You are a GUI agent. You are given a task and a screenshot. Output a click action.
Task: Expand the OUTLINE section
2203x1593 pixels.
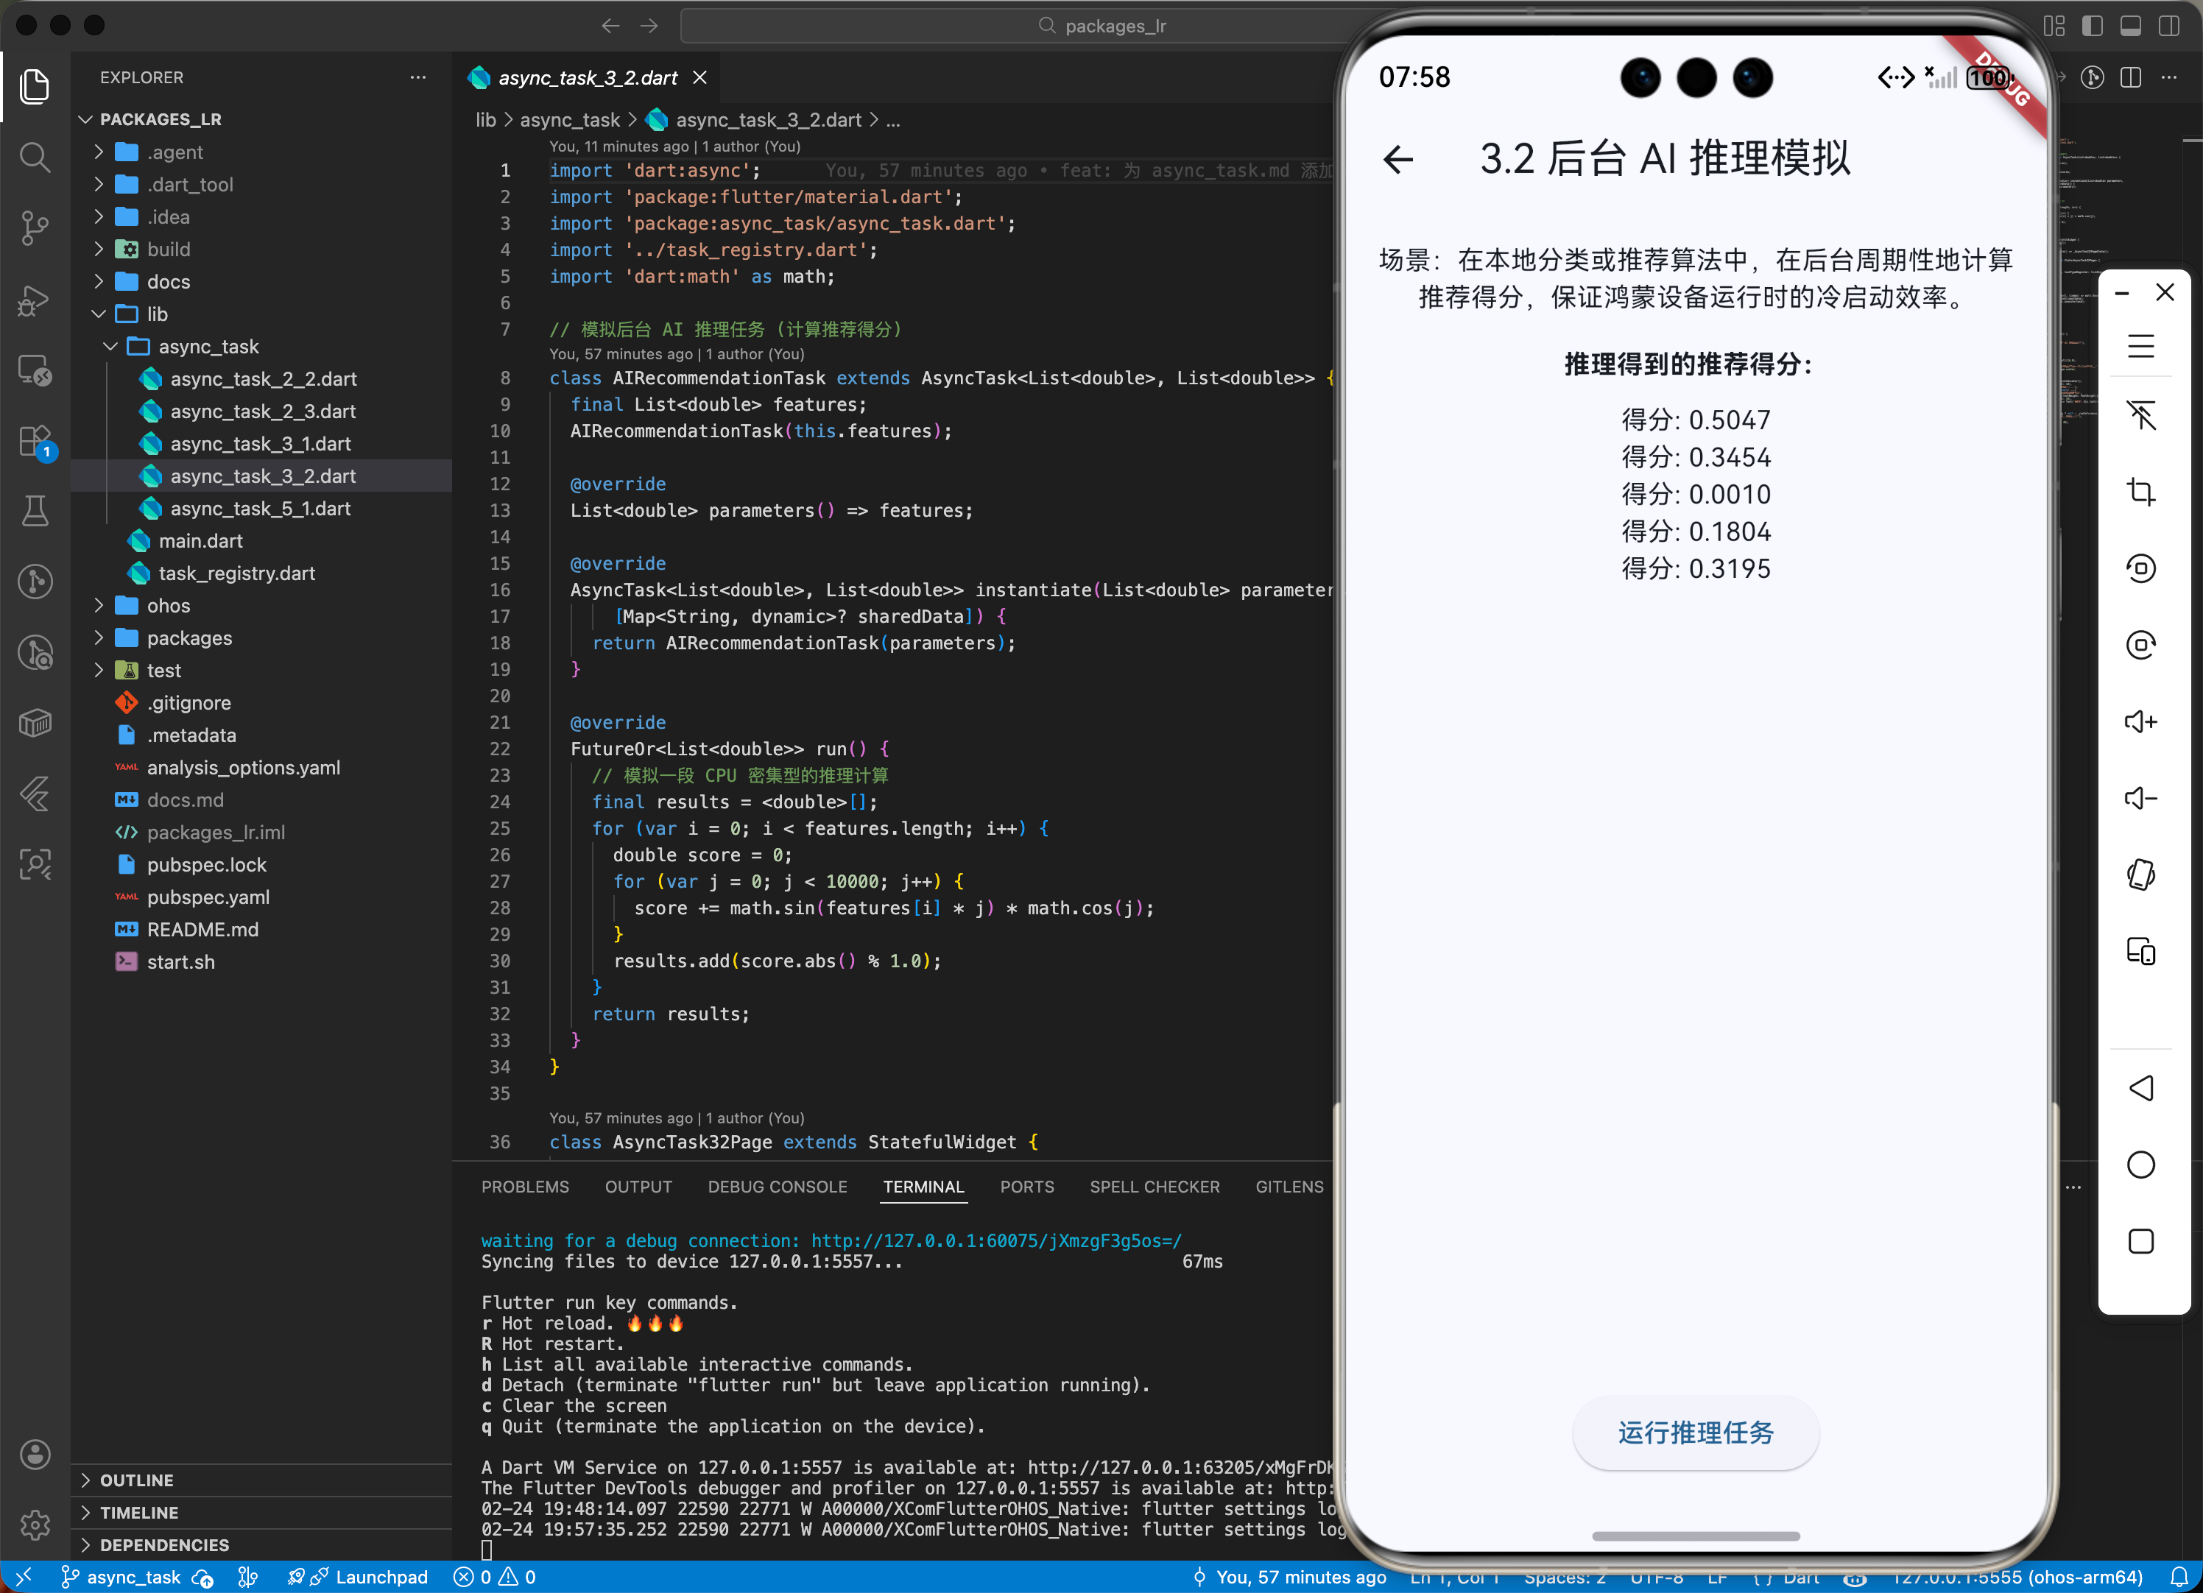pos(137,1480)
